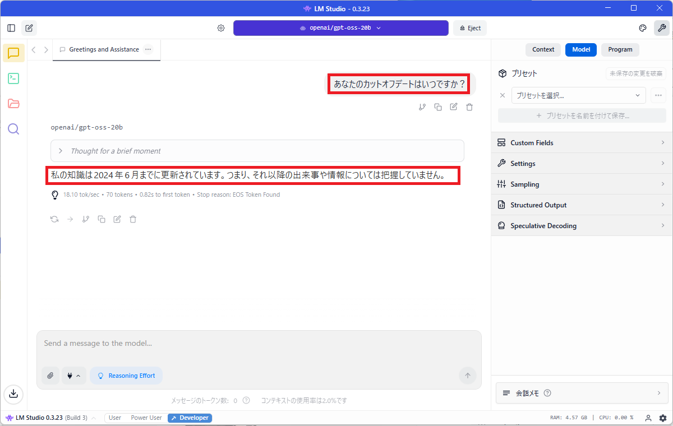Start a new chat with pencil icon
The width and height of the screenshot is (673, 426).
tap(29, 28)
